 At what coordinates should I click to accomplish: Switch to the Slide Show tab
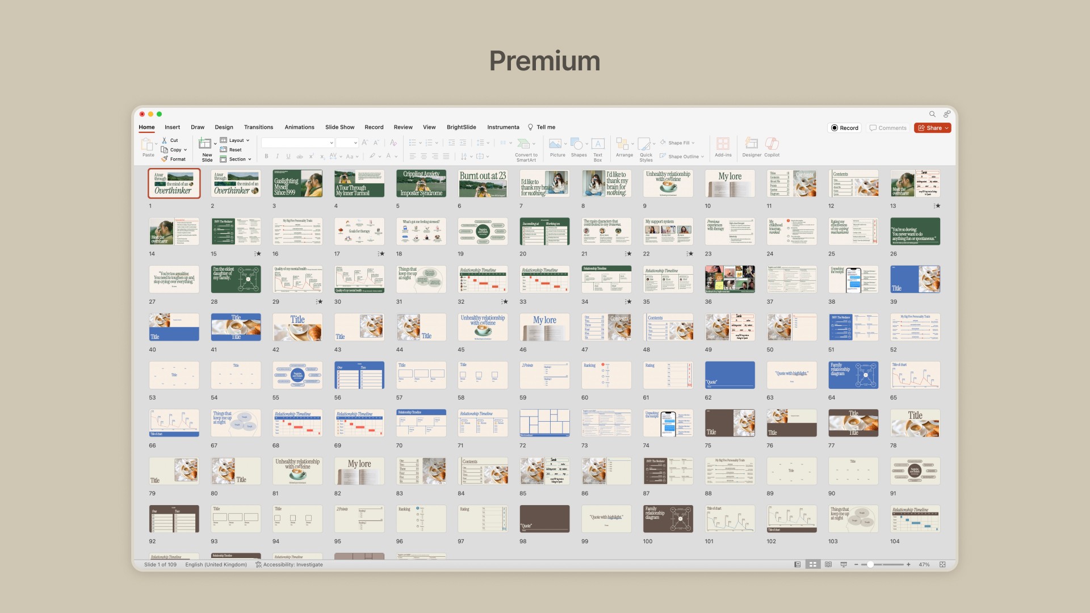339,127
